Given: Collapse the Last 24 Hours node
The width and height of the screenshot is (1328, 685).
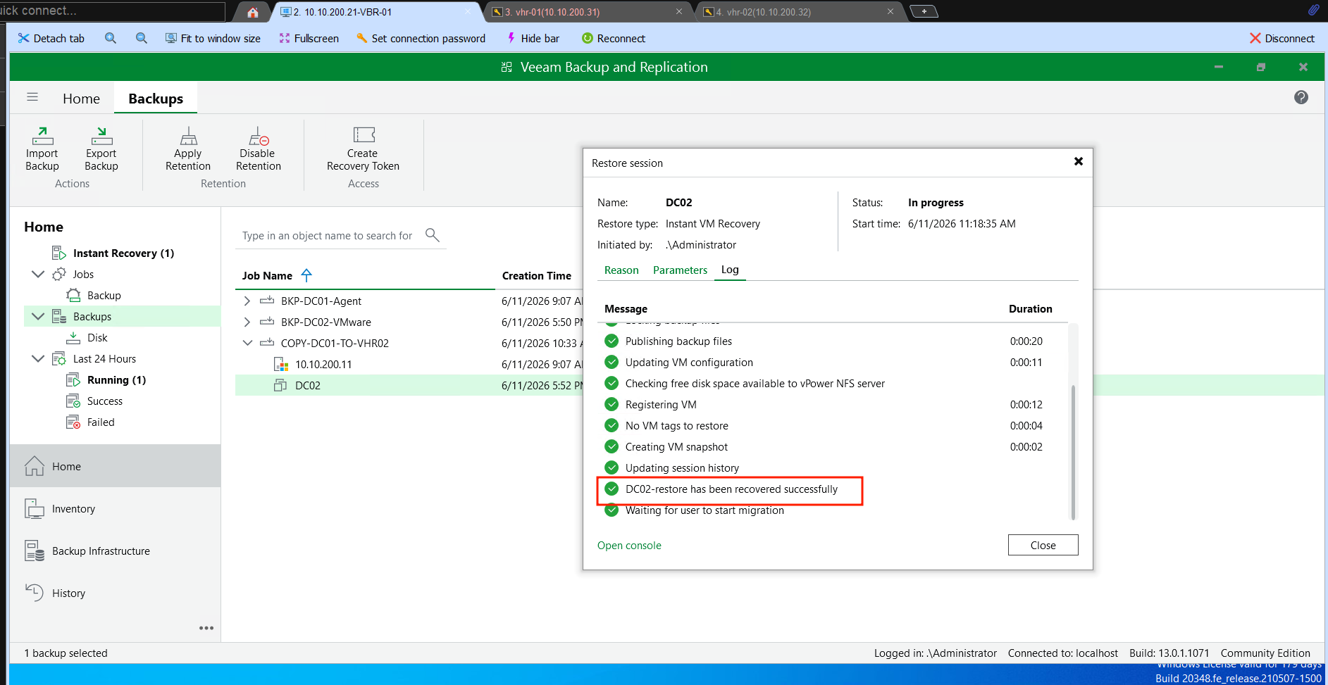Looking at the screenshot, I should click(x=38, y=359).
